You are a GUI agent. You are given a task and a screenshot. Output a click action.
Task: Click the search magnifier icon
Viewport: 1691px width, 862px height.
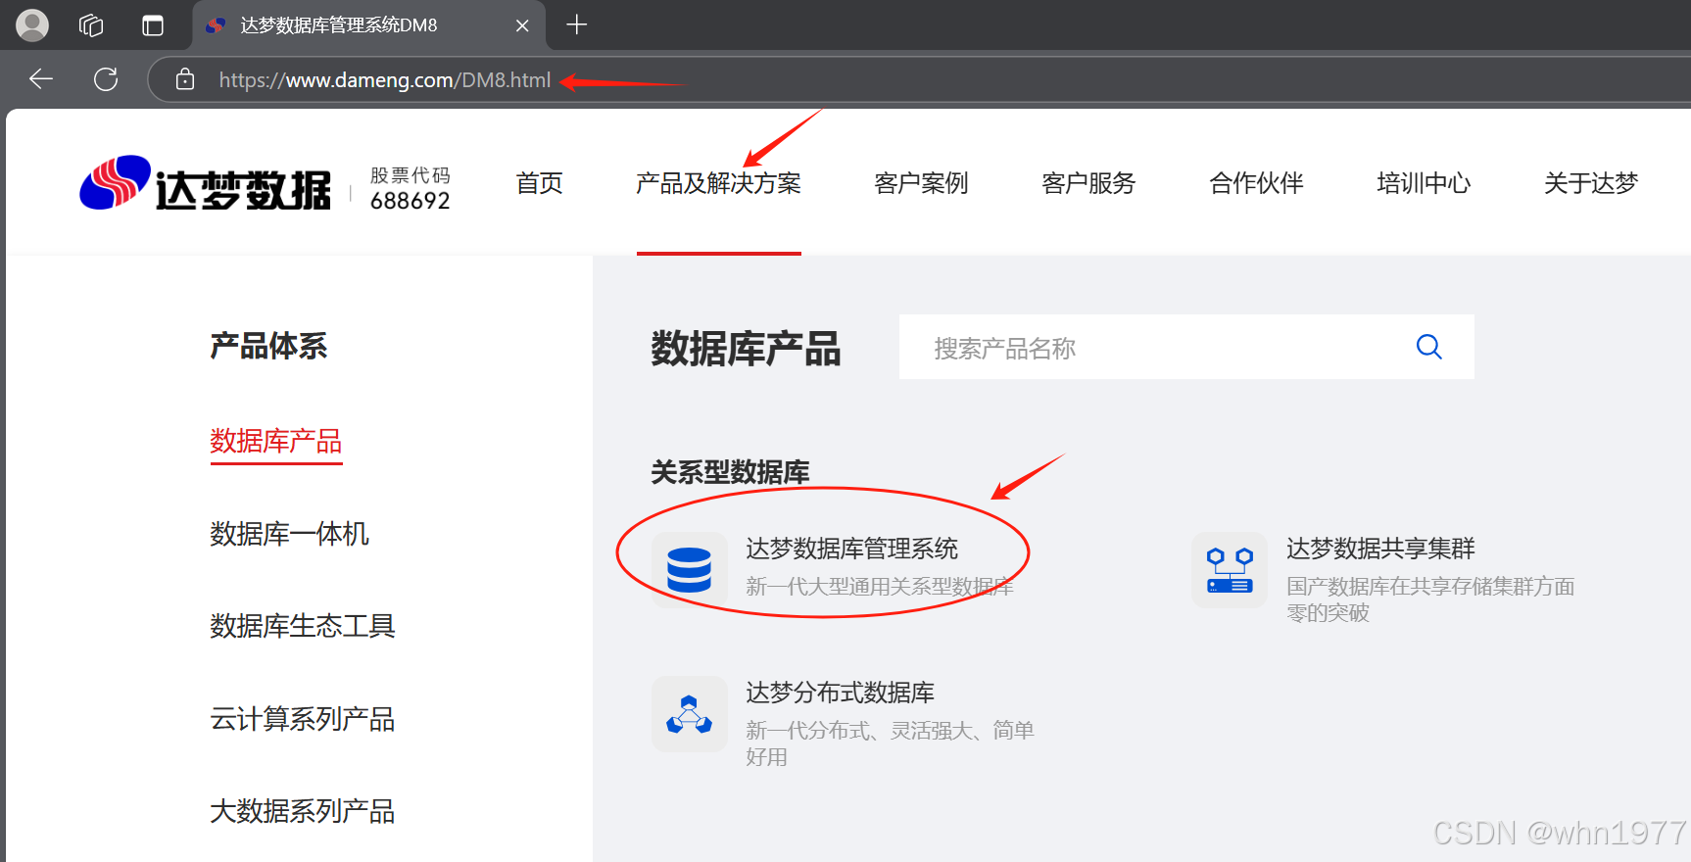pos(1429,347)
